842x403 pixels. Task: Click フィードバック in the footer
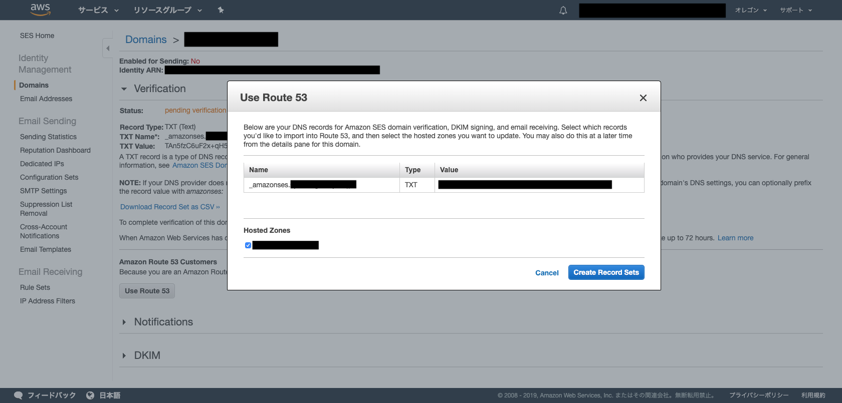[52, 395]
